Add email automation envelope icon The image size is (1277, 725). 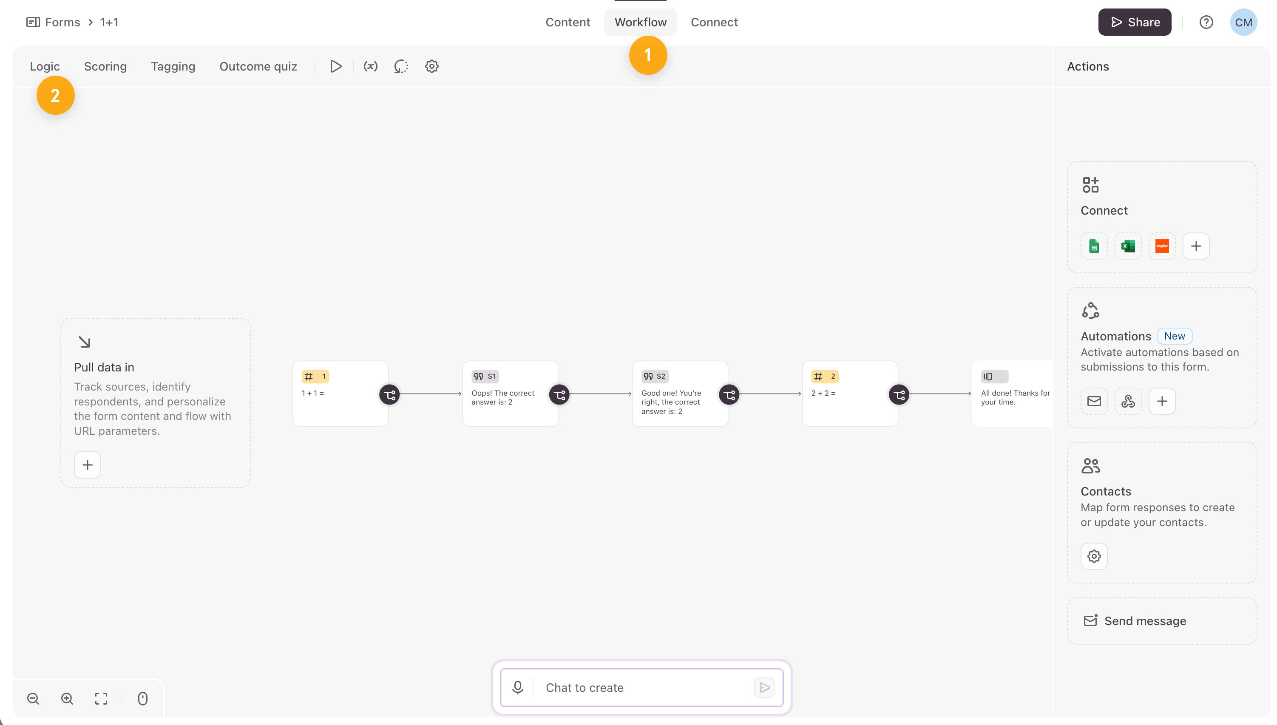pos(1094,401)
